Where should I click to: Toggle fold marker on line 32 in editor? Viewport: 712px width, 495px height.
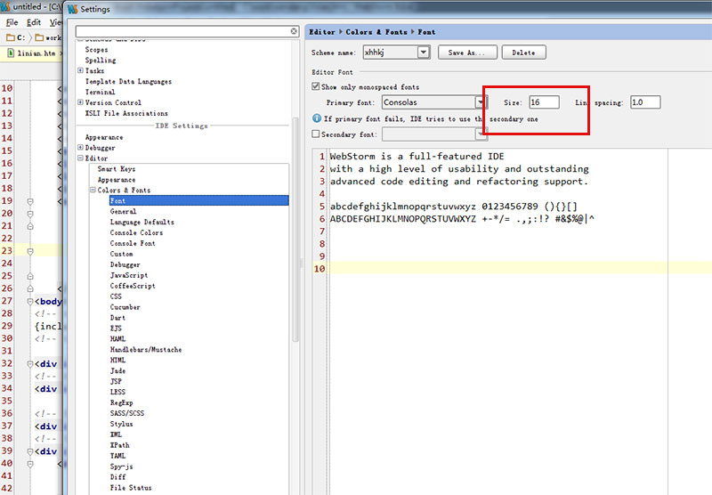coord(30,364)
